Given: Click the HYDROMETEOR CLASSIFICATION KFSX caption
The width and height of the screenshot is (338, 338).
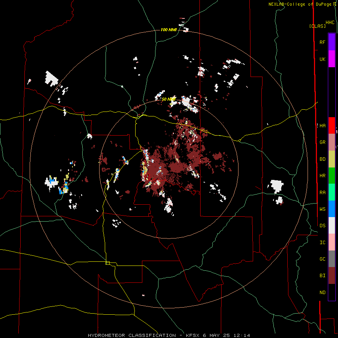Looking at the screenshot, I should click(x=169, y=335).
